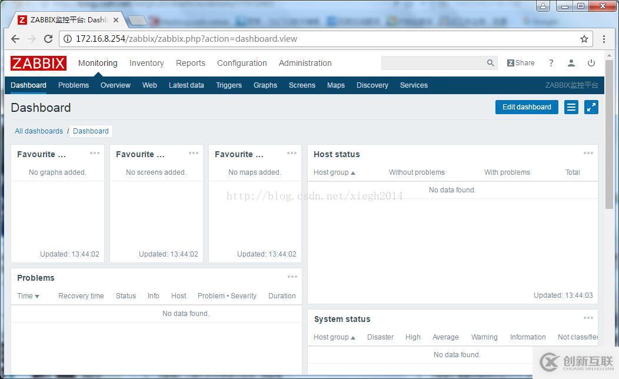Switch to the Latest data tab
Screen dimensions: 619x379
tap(187, 85)
